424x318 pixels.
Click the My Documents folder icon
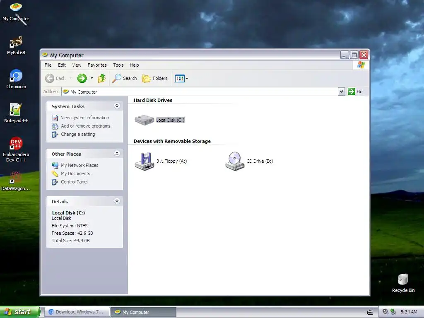pos(55,173)
